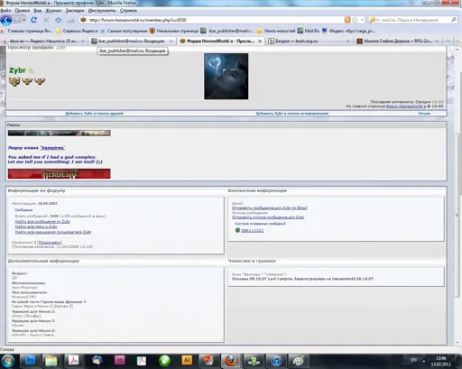
Task: Open the Вид menu
Action: [x=38, y=11]
